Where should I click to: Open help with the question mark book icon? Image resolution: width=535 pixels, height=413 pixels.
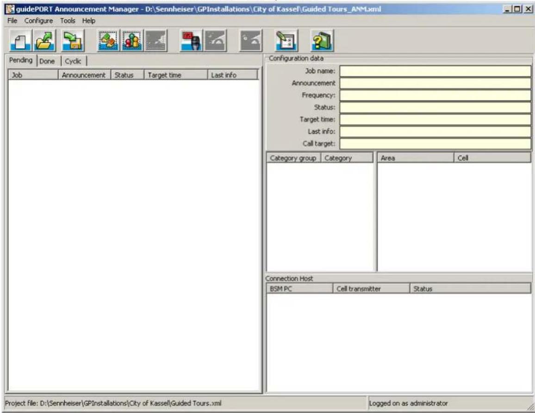[x=322, y=41]
